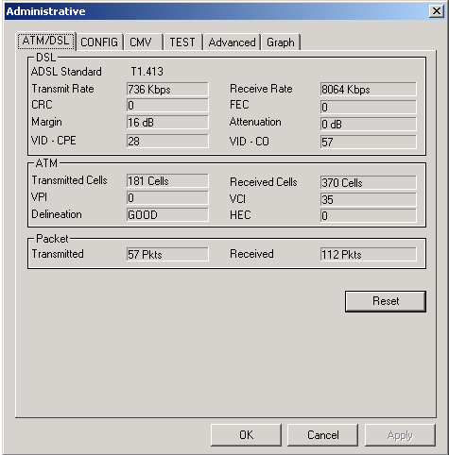The height and width of the screenshot is (455, 449).
Task: Click the Receive Rate label
Action: tap(261, 89)
